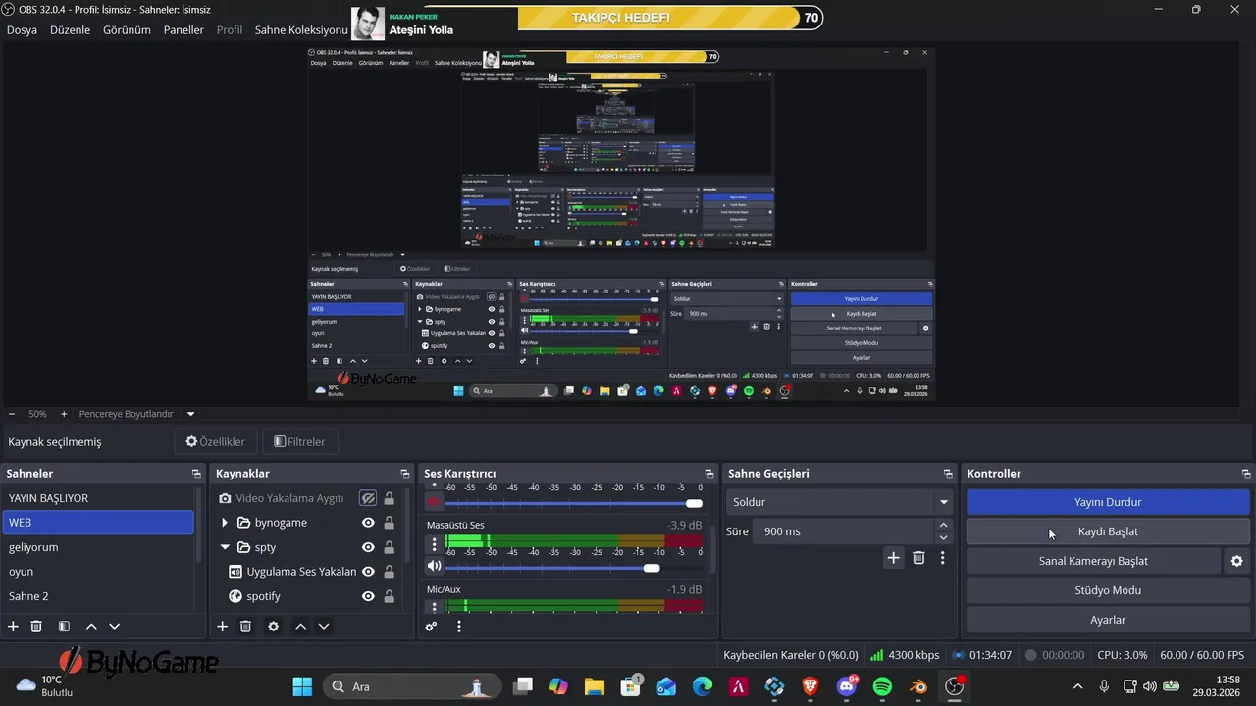
Task: Open the Pencereye Boyutlandır preview scaling dropdown
Action: coord(136,414)
